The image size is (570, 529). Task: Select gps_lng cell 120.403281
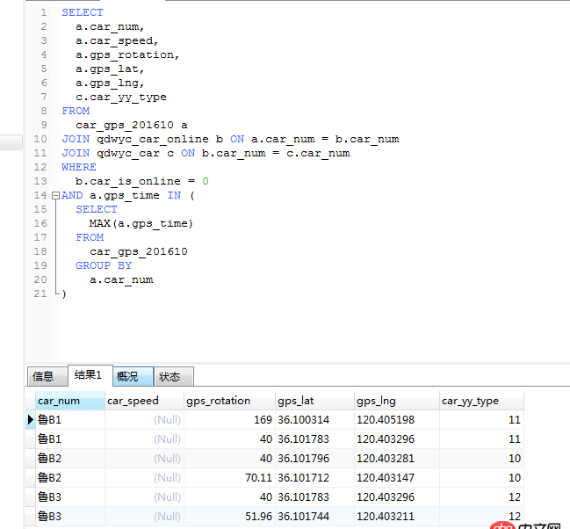click(x=397, y=458)
